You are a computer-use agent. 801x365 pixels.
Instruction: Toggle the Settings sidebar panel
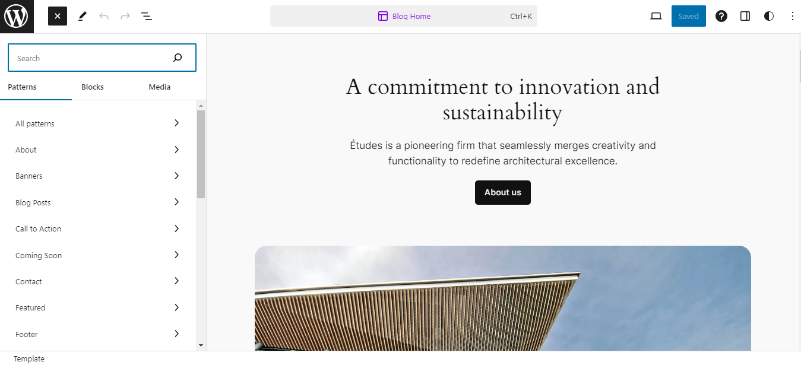[745, 17]
